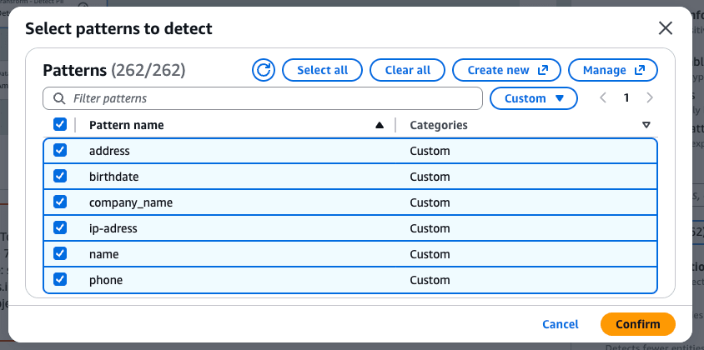704x350 pixels.
Task: Uncheck the ip-adress pattern
Action: (60, 228)
